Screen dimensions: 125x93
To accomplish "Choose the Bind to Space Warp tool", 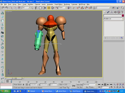I will tap(19, 8).
